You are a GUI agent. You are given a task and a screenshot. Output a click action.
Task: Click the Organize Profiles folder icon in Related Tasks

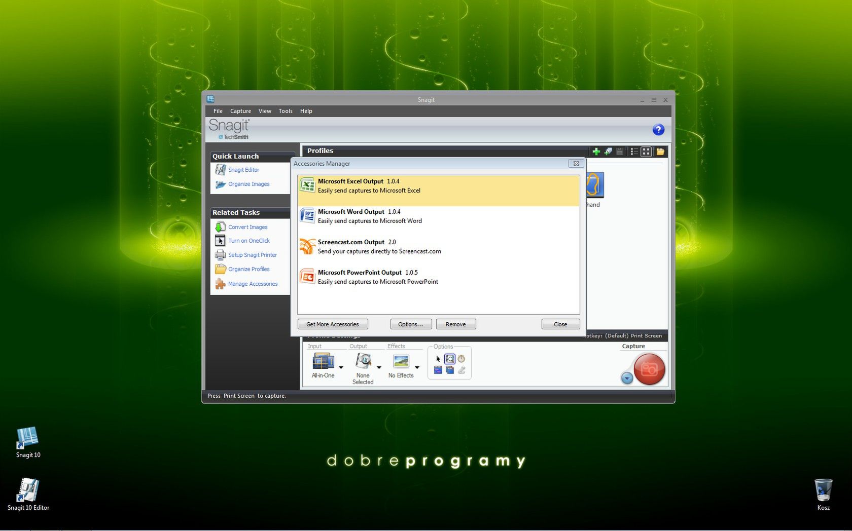(x=220, y=269)
